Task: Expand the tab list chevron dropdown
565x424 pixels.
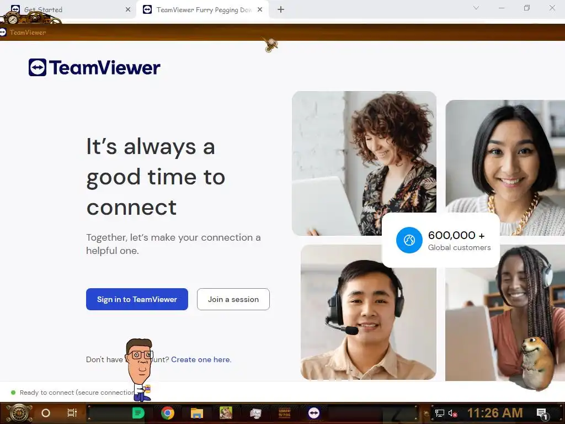Action: pos(476,8)
